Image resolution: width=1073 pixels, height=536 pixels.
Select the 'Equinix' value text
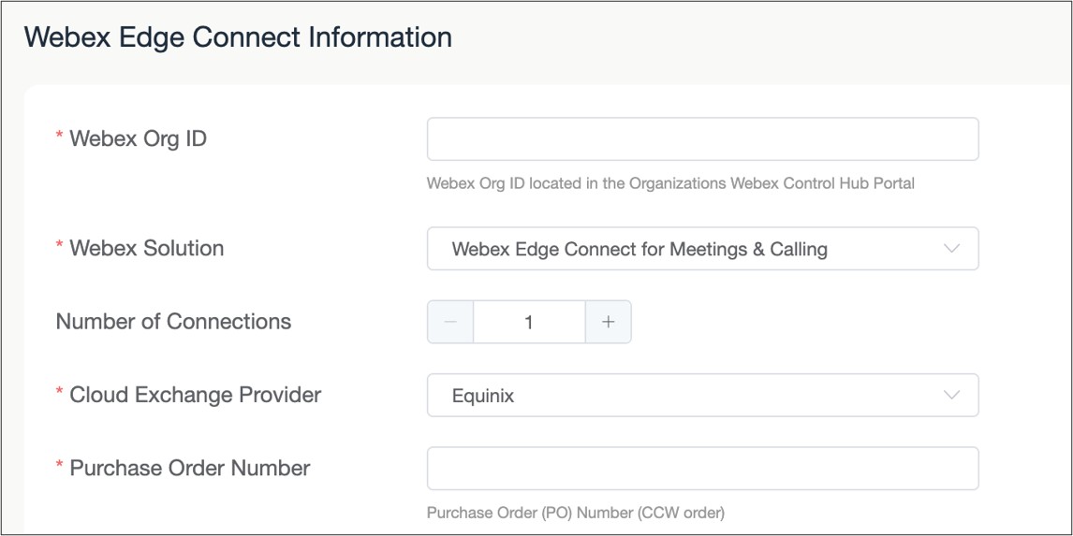(483, 396)
